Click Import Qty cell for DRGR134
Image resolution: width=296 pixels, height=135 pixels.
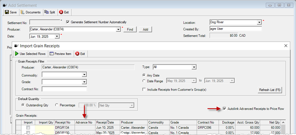pyautogui.click(x=45, y=128)
